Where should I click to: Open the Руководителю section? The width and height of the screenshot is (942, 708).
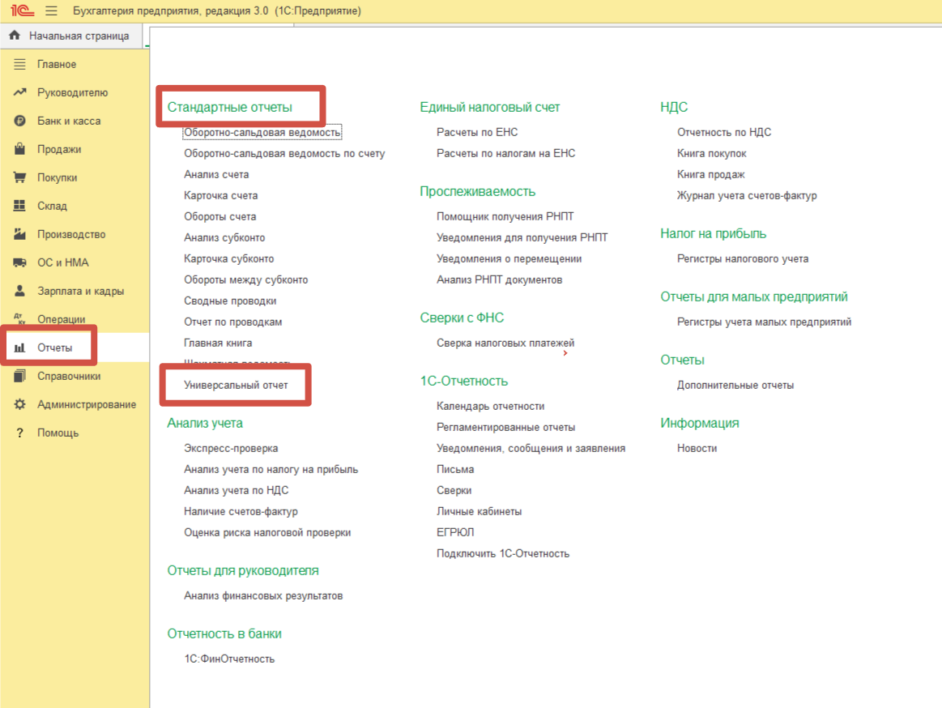coord(75,92)
